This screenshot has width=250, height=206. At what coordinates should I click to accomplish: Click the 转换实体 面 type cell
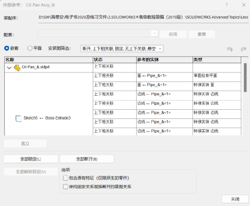217,86
